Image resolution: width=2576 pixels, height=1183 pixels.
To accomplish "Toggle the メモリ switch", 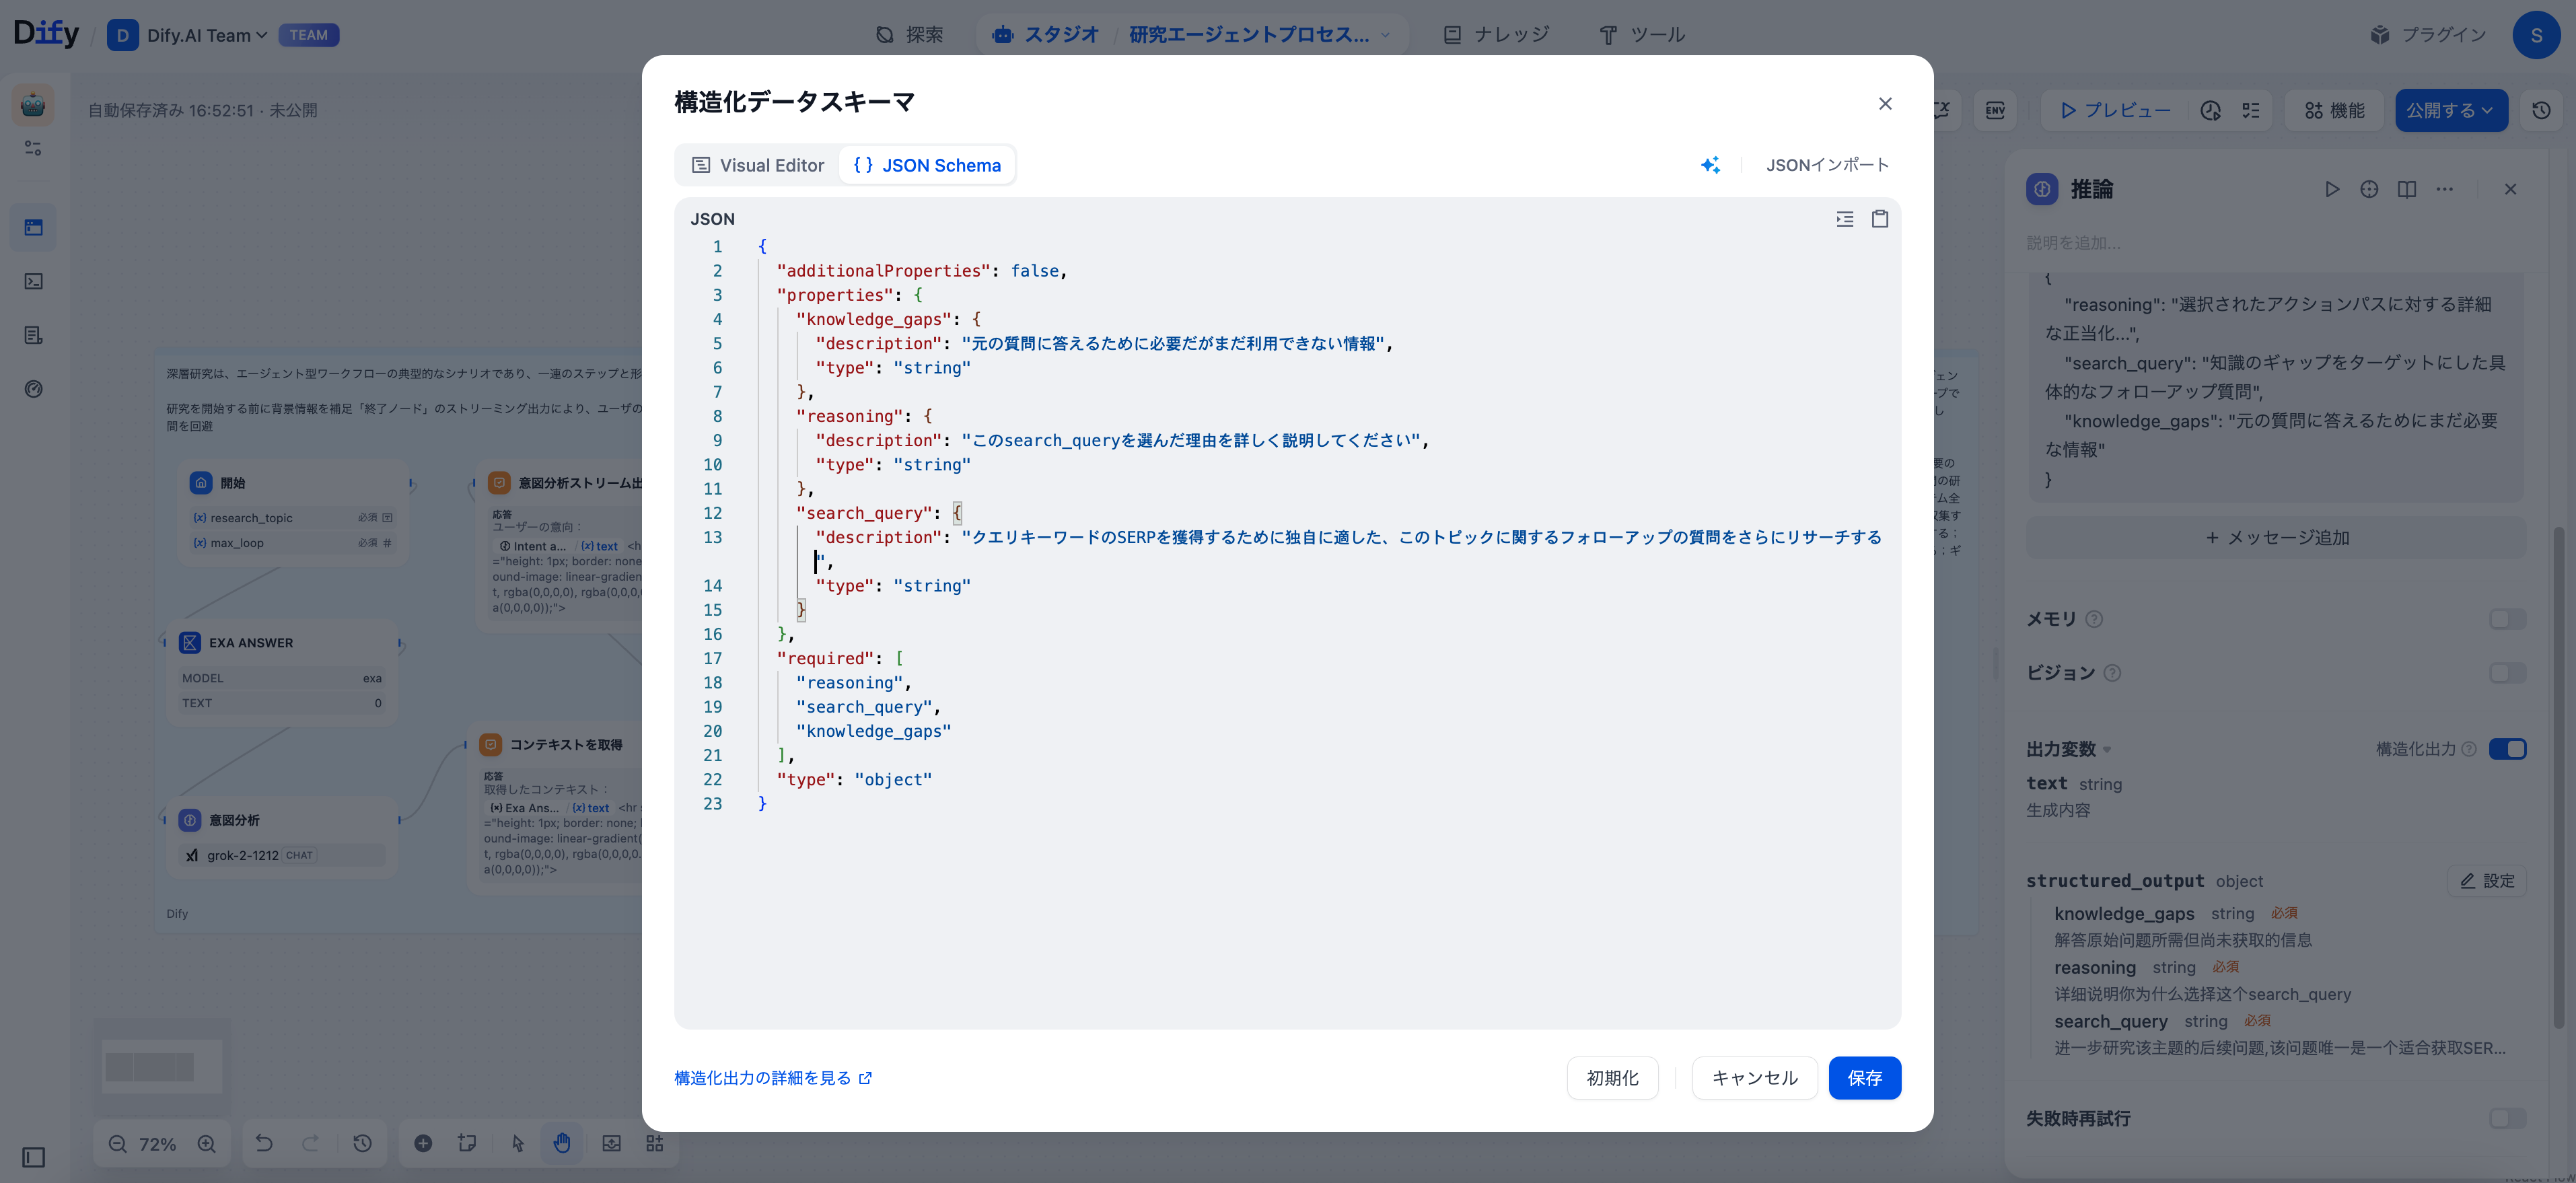I will point(2507,619).
